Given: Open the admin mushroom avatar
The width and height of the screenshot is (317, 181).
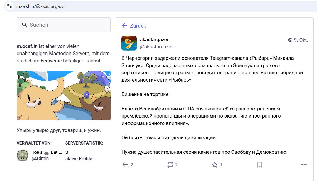Looking at the screenshot, I should pyautogui.click(x=22, y=155).
